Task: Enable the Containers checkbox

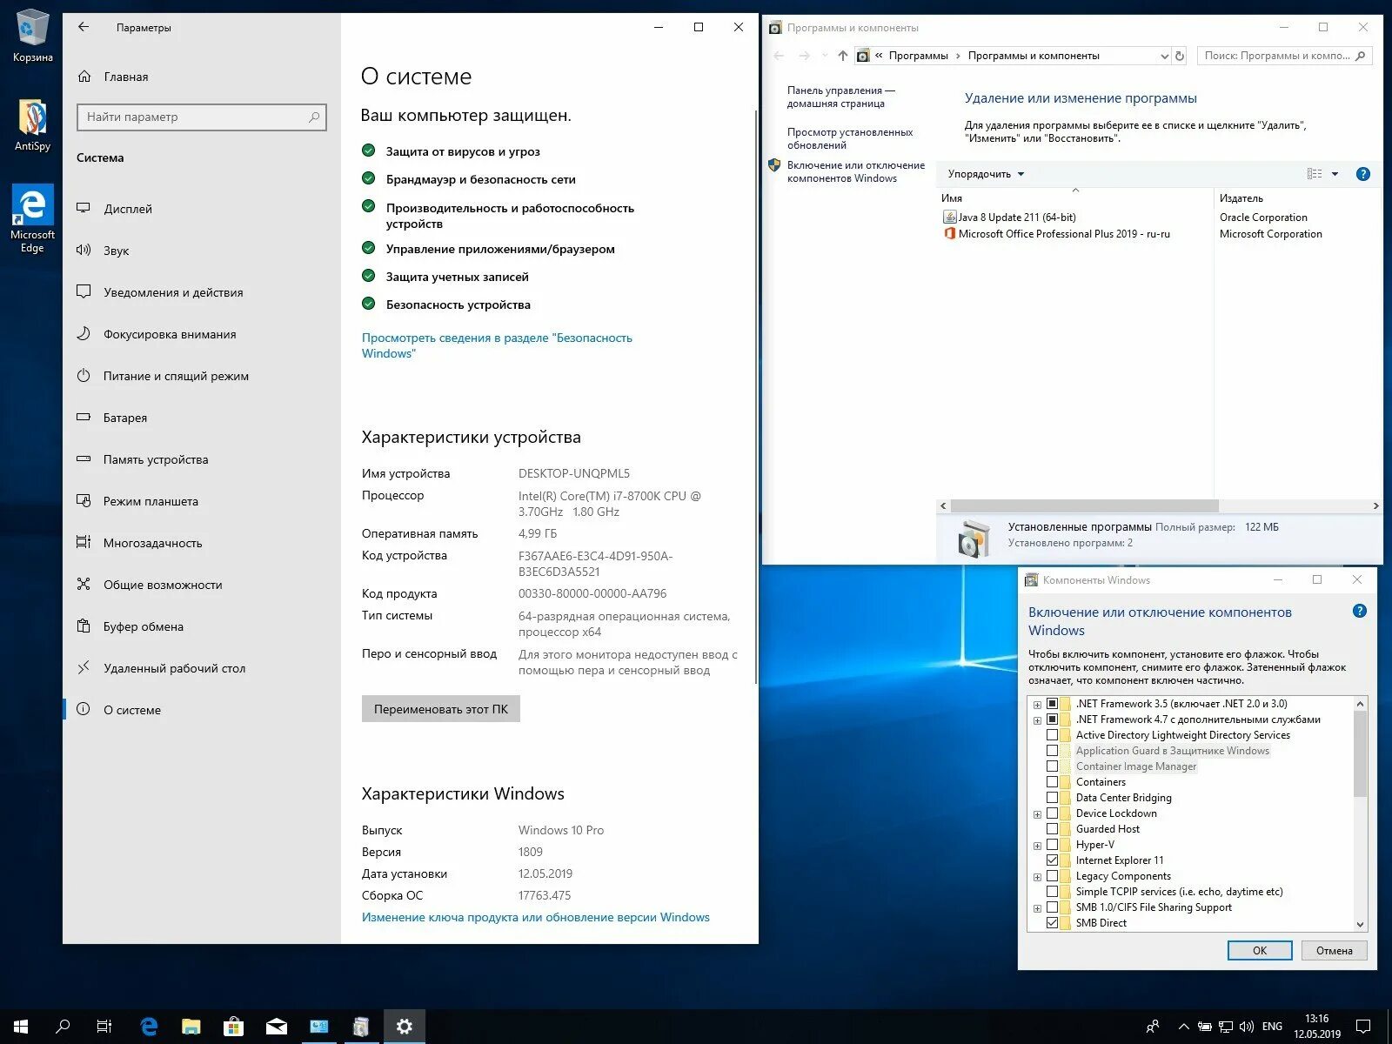Action: [1052, 782]
